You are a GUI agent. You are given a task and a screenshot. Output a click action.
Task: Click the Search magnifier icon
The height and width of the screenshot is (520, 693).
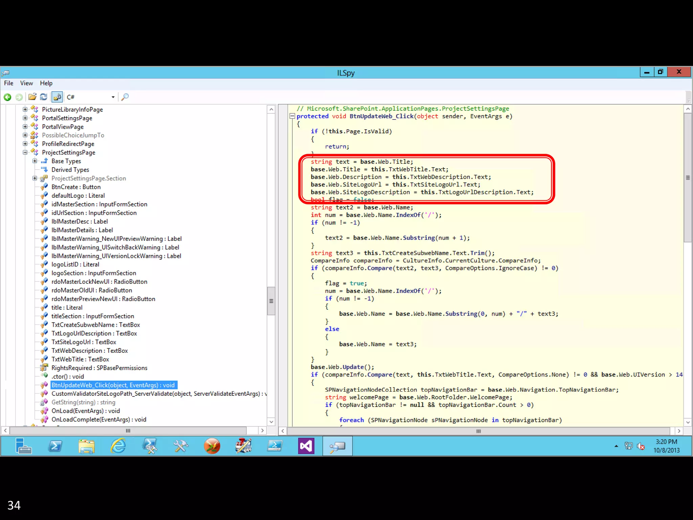(125, 97)
